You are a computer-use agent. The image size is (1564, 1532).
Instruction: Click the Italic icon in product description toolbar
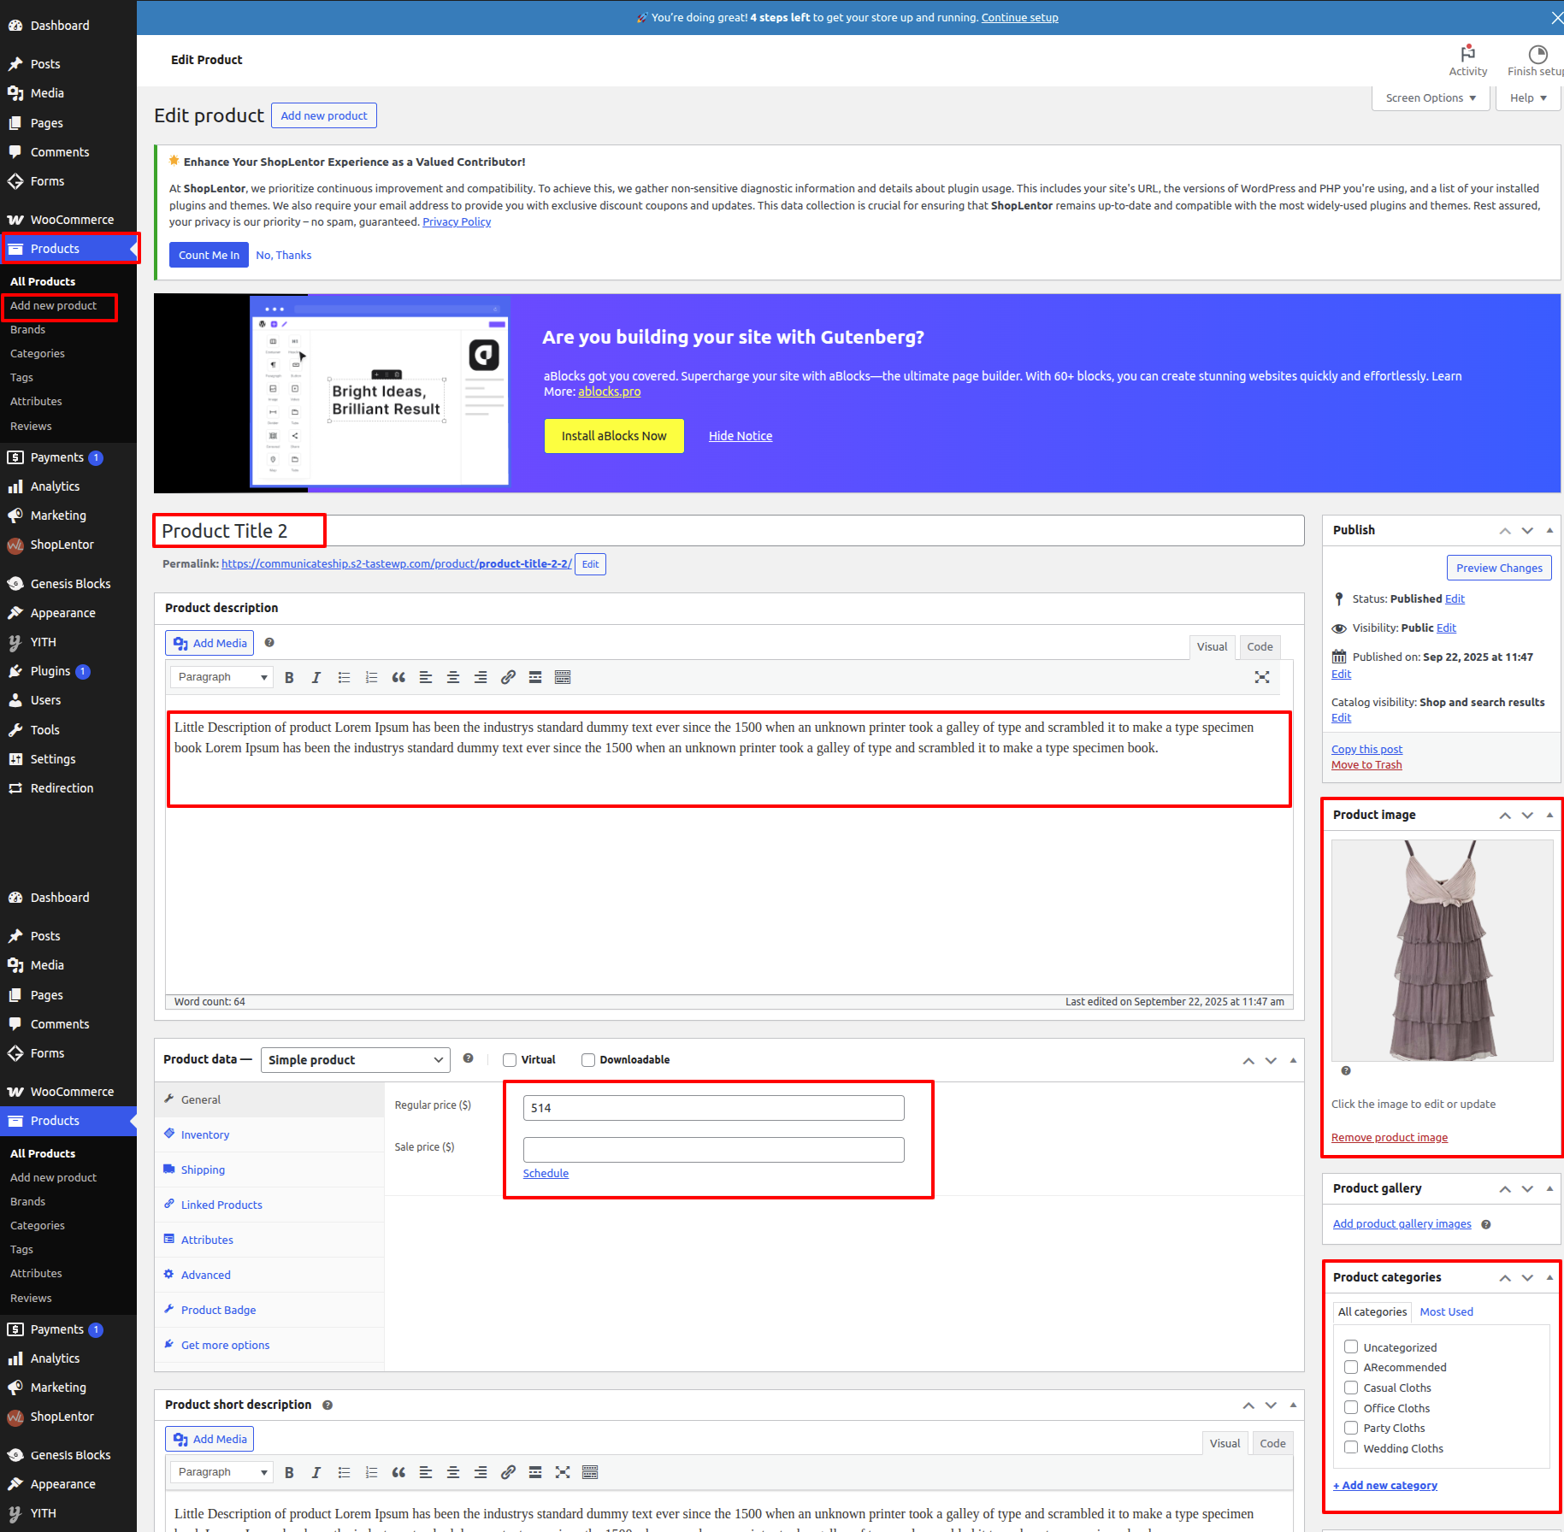click(x=316, y=677)
